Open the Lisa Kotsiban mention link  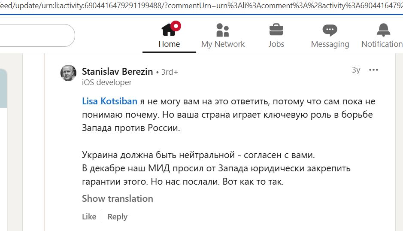click(109, 101)
